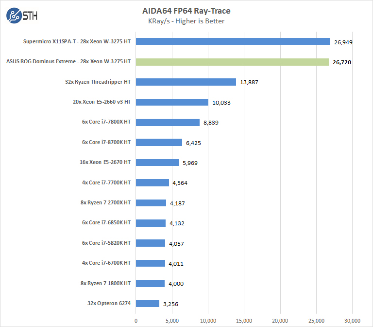Click the Core i7-5820K bar
Viewport: 373px width, 327px height.
point(151,243)
